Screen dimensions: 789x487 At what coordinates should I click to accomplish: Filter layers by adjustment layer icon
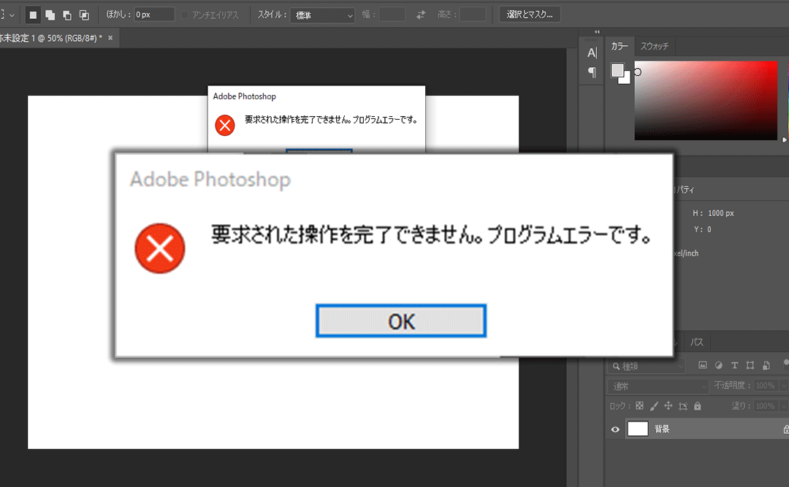point(719,365)
